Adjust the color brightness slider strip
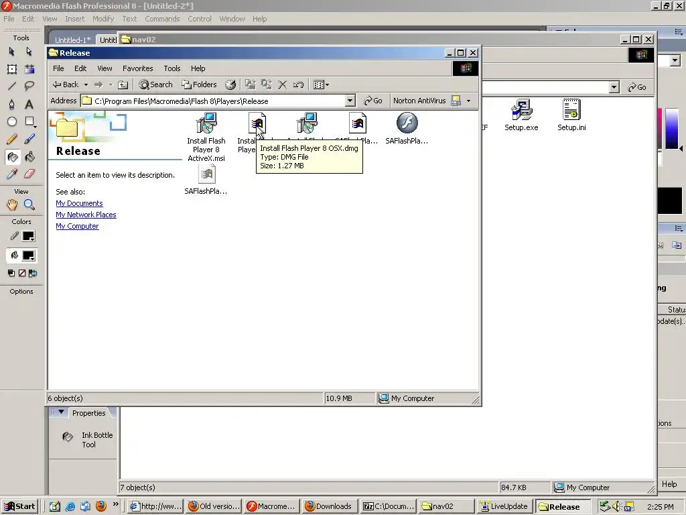 click(671, 129)
